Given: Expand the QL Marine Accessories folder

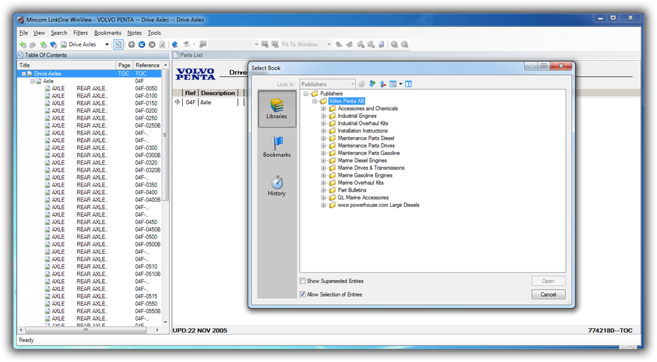Looking at the screenshot, I should pos(323,197).
